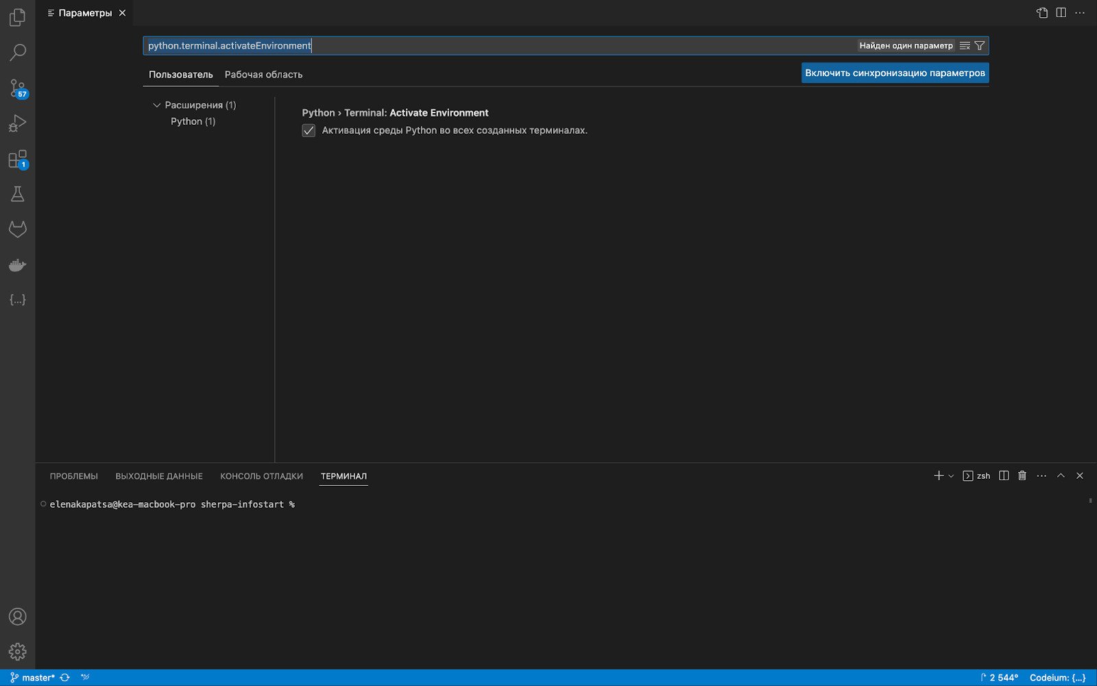
Task: Maximize the panel with up chevron
Action: (x=1061, y=475)
